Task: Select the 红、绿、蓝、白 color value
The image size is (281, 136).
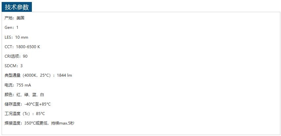Action: pos(30,95)
